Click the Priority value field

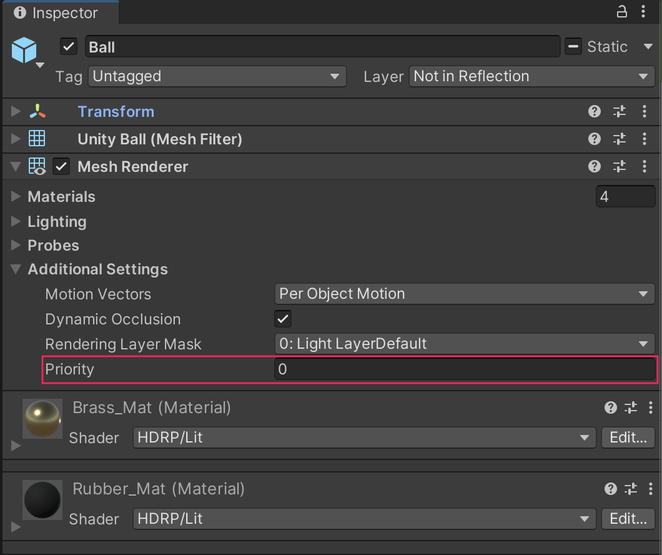465,369
